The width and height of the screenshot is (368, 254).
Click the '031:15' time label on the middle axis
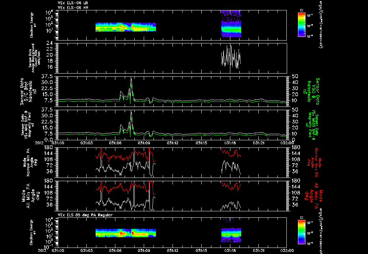(x=201, y=143)
